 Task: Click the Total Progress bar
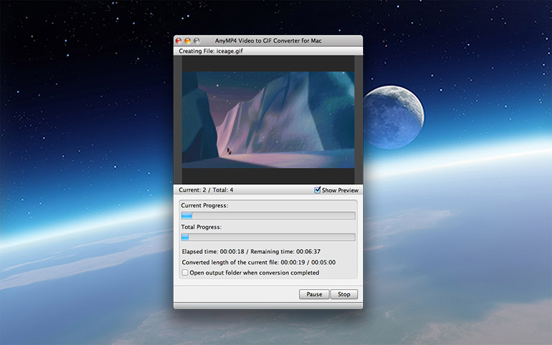point(268,237)
